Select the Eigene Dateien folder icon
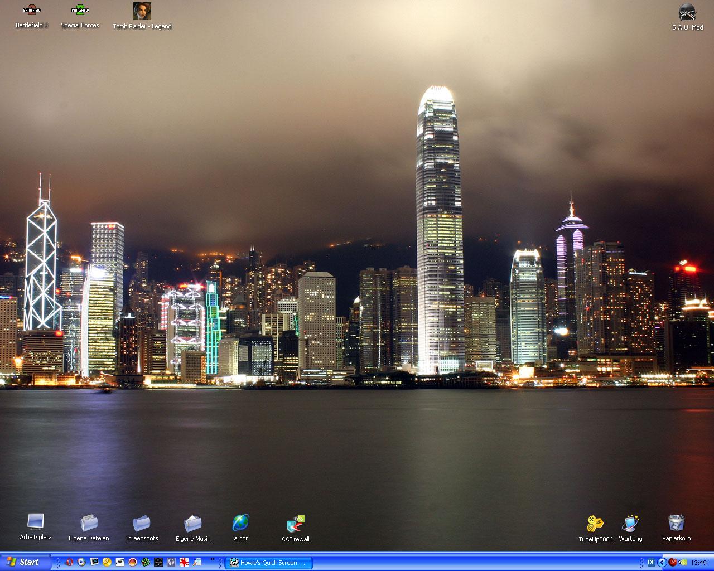The width and height of the screenshot is (714, 571). click(89, 528)
